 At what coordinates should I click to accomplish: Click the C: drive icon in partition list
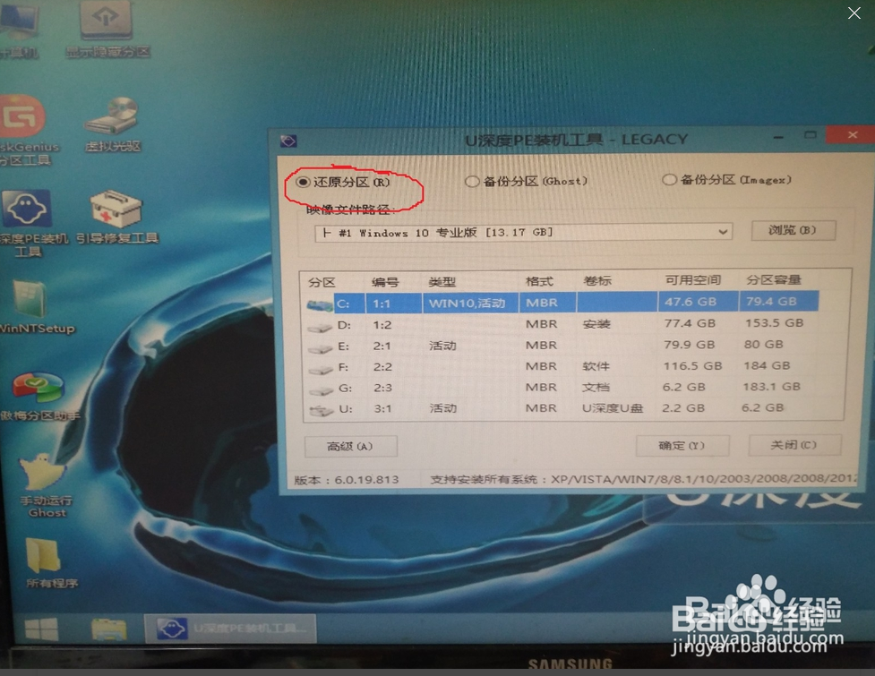click(x=319, y=304)
